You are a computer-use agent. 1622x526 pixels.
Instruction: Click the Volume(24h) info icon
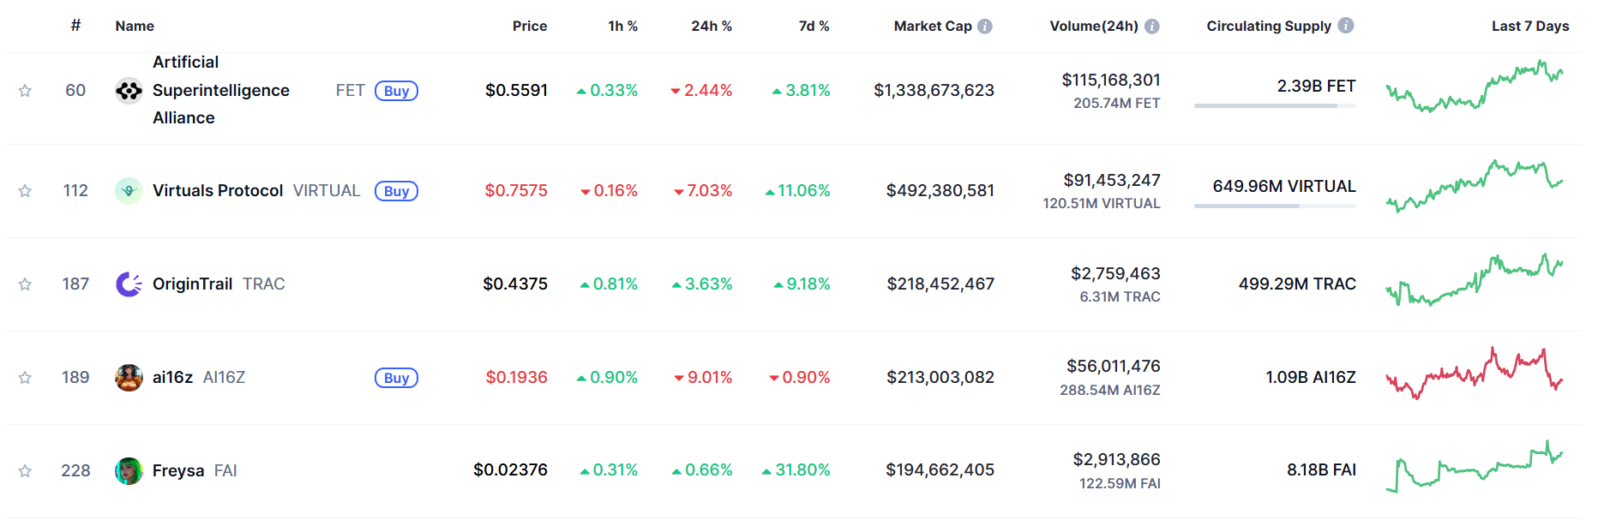(1152, 27)
